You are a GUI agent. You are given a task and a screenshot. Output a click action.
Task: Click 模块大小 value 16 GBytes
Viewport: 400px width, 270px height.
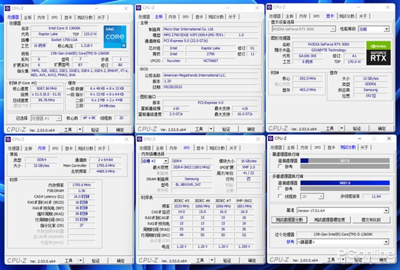point(249,161)
